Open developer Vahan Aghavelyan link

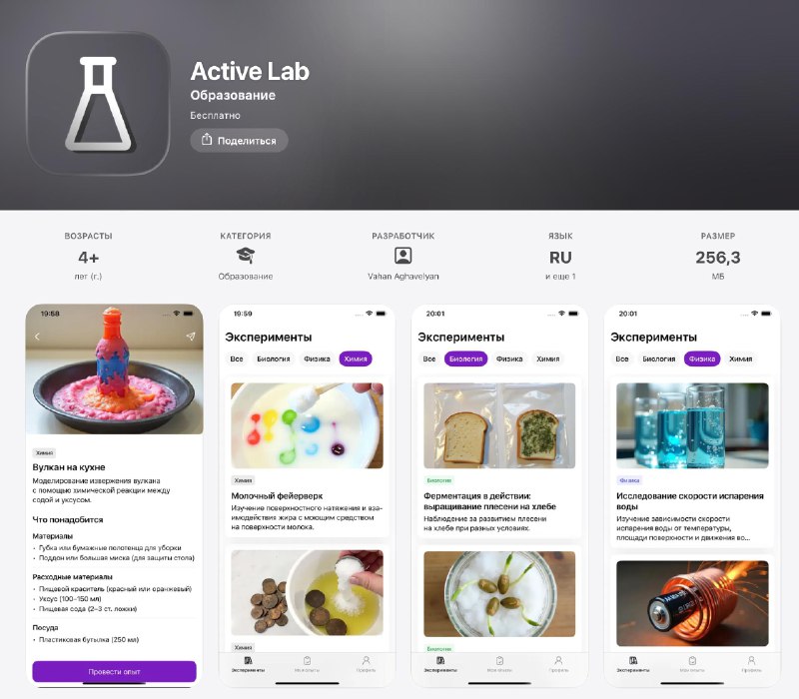click(x=403, y=277)
